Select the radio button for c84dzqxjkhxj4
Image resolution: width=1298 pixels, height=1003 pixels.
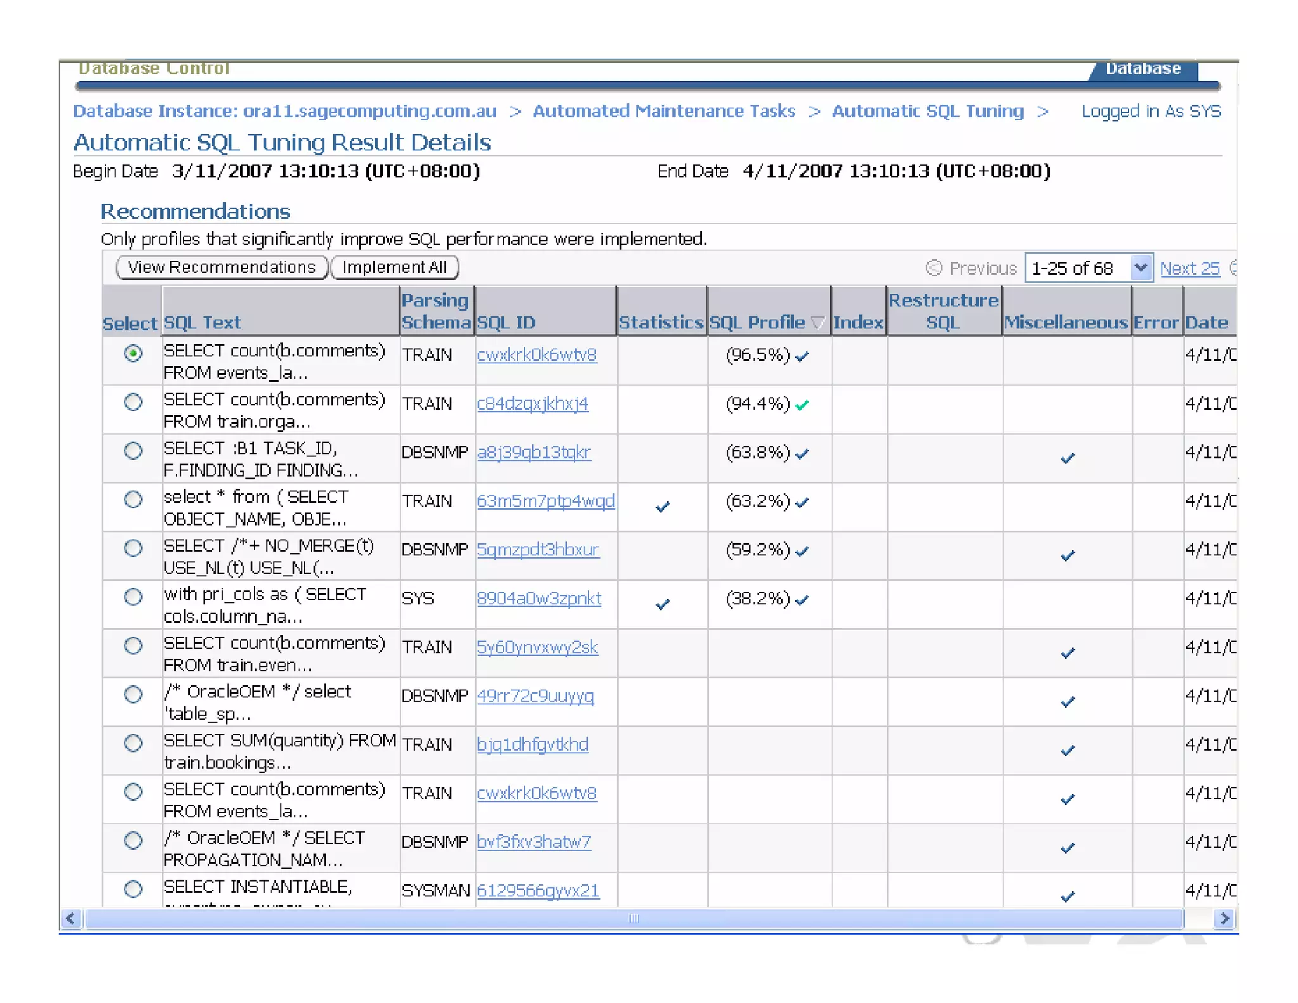click(x=133, y=402)
